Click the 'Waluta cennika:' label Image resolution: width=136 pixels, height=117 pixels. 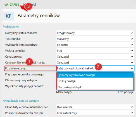[x=15, y=51]
